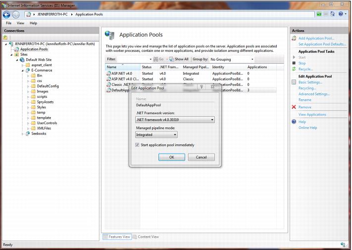Open the Help question mark icon in toolbar

[x=341, y=14]
